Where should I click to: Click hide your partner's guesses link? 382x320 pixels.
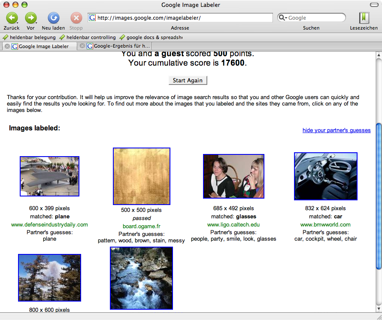point(336,130)
